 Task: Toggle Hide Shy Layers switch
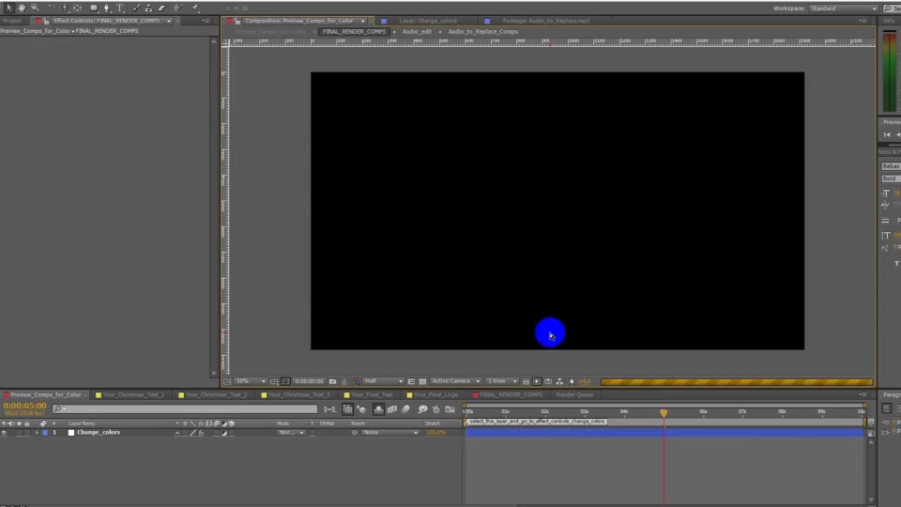(x=378, y=409)
